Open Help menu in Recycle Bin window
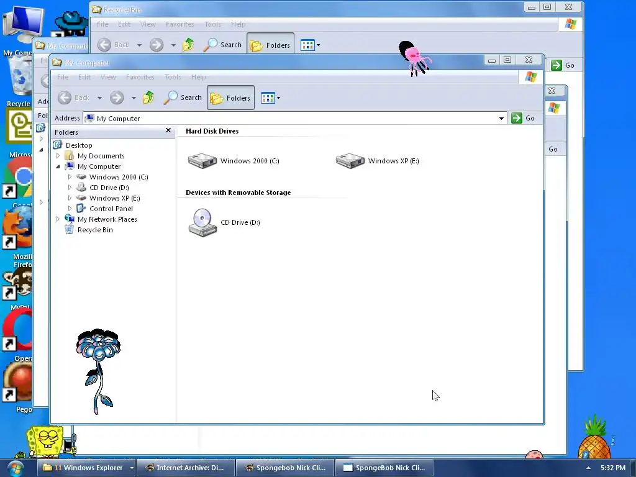 238,24
